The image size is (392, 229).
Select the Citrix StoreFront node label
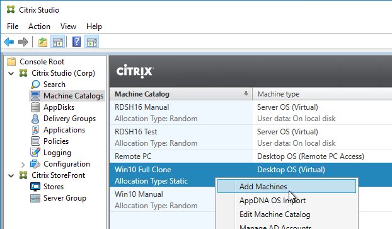coord(58,175)
